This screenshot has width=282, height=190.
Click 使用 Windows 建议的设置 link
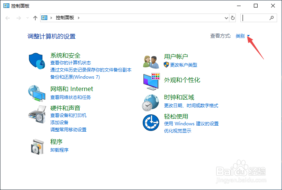[x=191, y=124]
